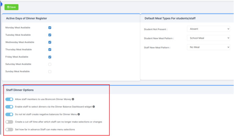The height and width of the screenshot is (136, 234).
Task: Uncheck Tuesday Meal Available checkbox
Action: (x=50, y=35)
